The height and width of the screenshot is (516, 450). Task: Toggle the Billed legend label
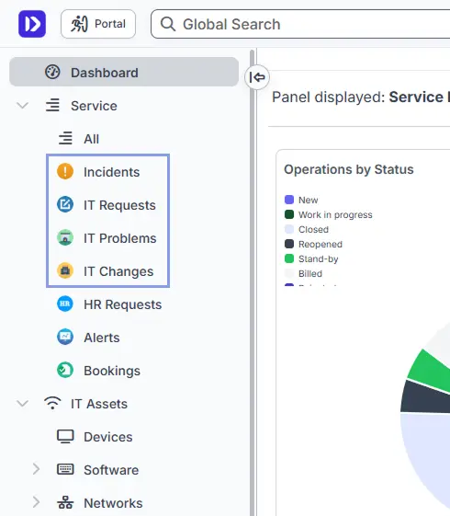(x=310, y=273)
